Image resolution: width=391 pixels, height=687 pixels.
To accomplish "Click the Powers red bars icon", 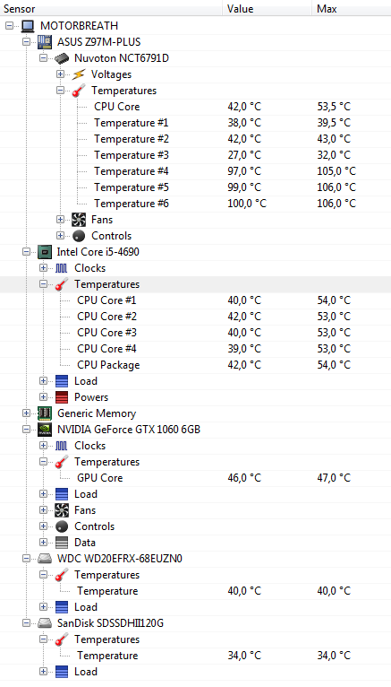I will click(62, 397).
